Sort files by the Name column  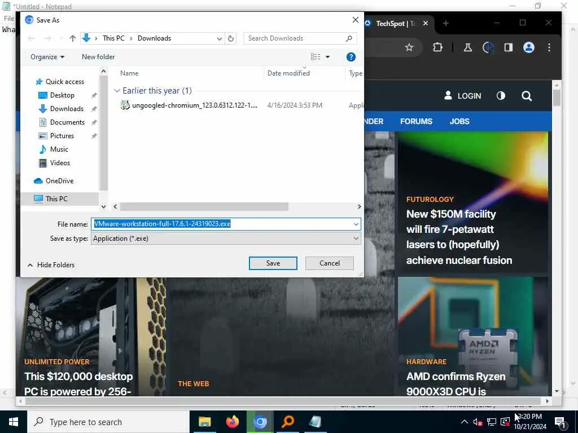tap(129, 73)
